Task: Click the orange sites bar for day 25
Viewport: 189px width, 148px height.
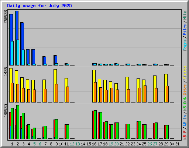Action: [x=145, y=94]
